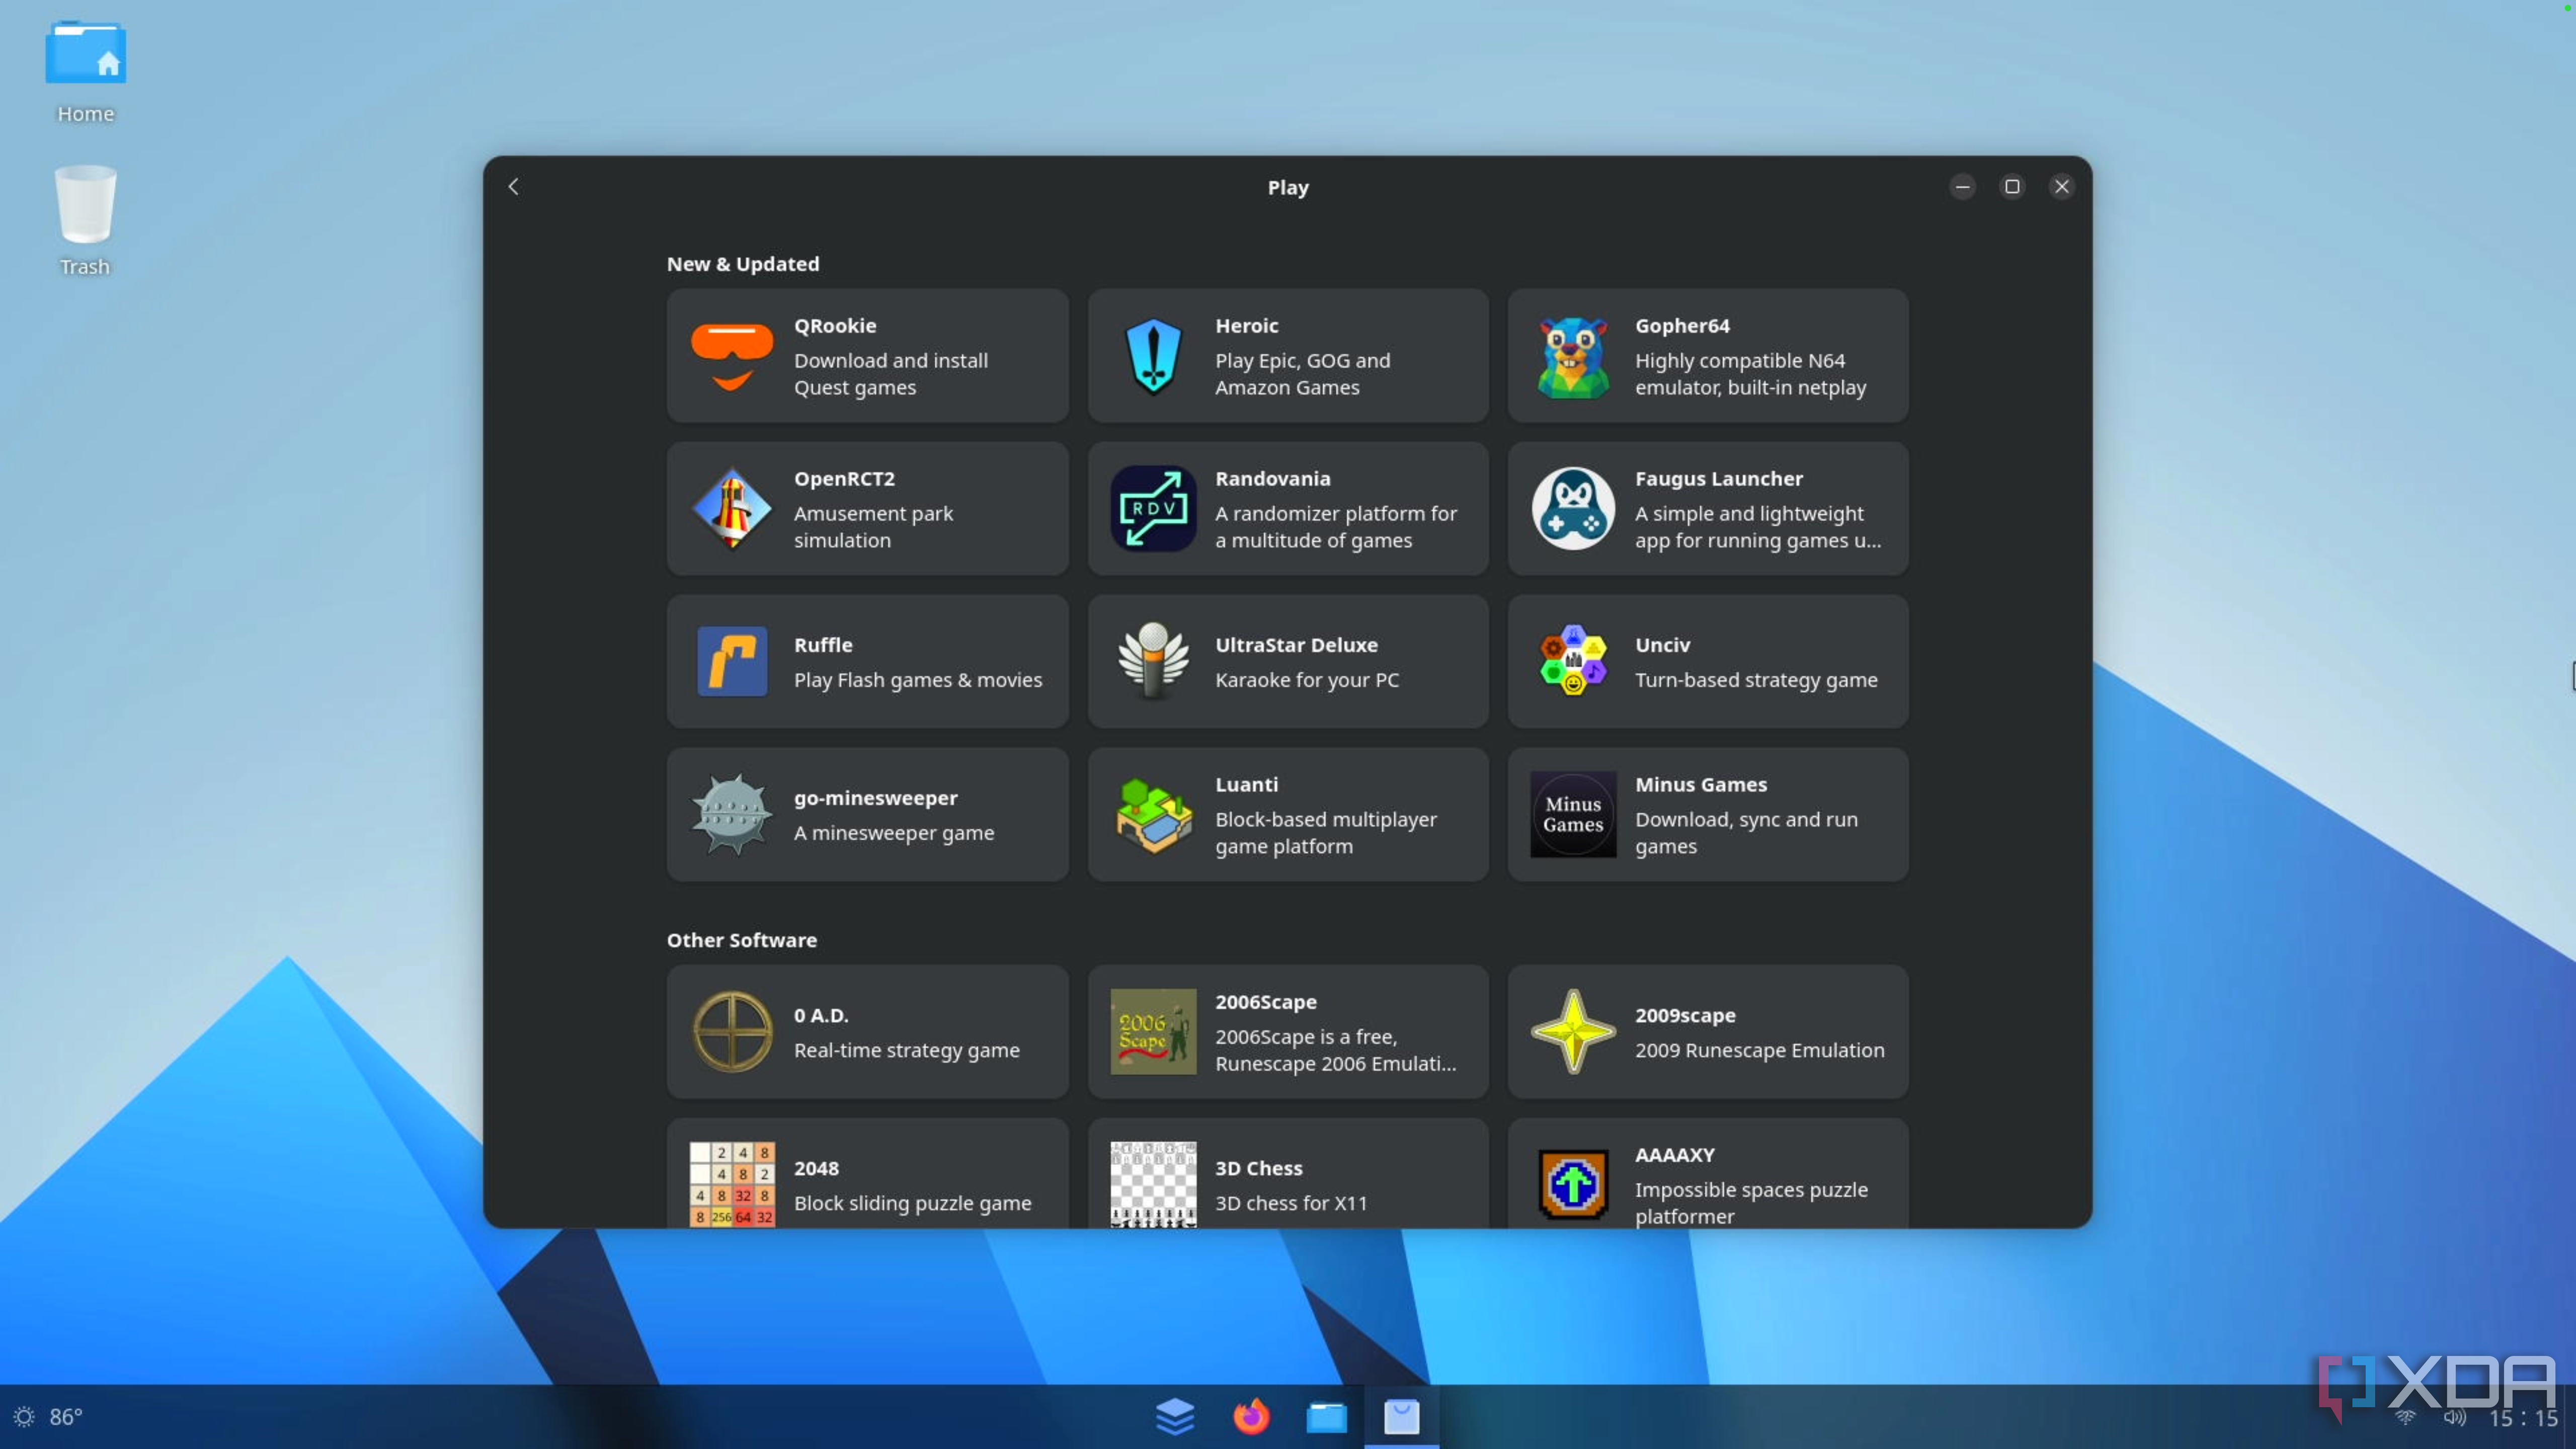Click the text "Real-time strategy game"
The image size is (2576, 1449).
coord(906,1050)
